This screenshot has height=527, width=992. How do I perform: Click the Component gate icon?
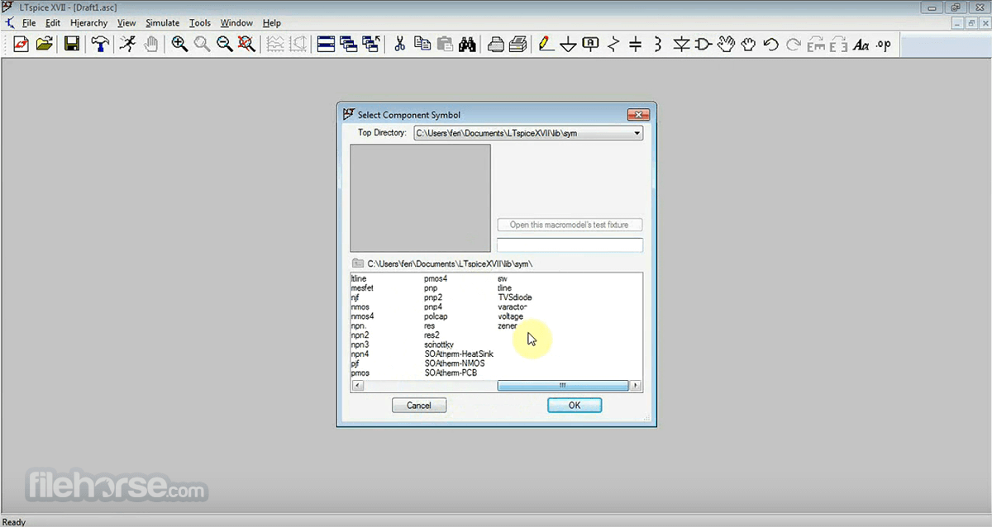(703, 45)
